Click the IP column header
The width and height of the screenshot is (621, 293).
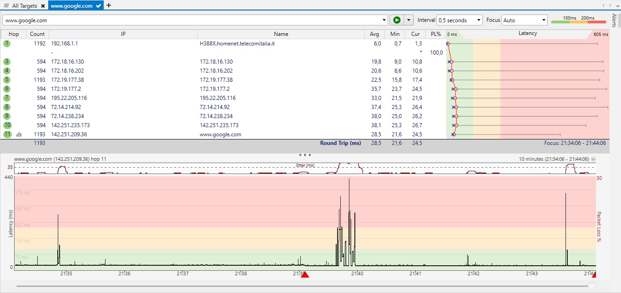[x=123, y=34]
